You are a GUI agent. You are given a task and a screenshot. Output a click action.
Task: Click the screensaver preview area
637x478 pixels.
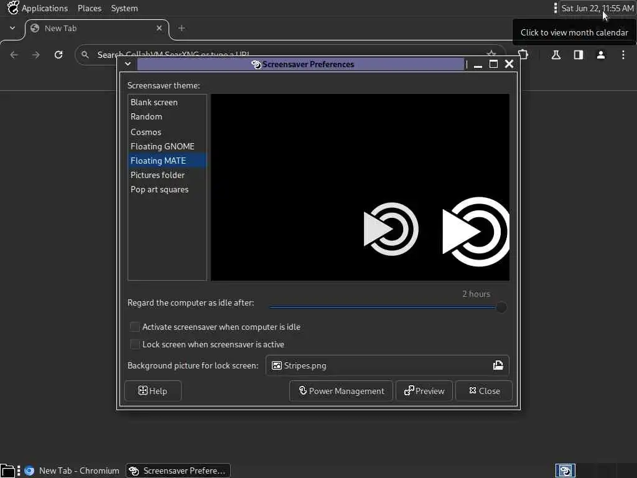360,187
